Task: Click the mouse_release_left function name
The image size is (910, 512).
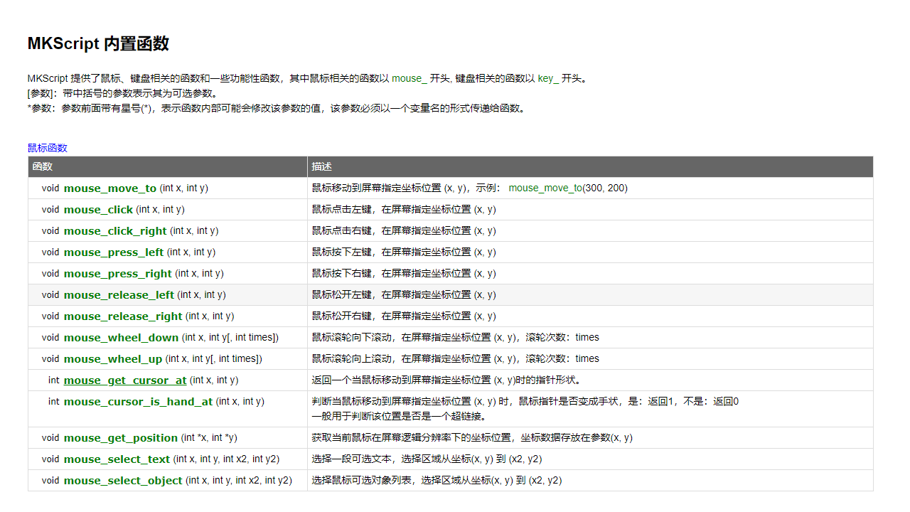Action: pos(119,294)
